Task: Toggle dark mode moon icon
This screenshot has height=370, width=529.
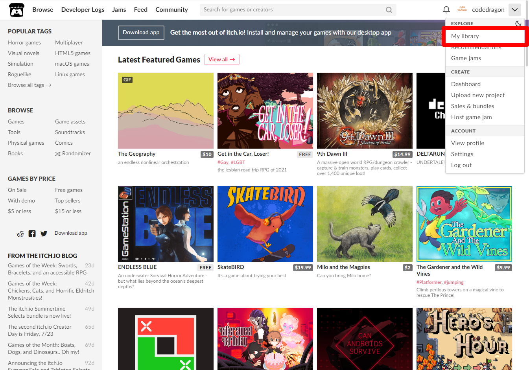Action: point(518,24)
